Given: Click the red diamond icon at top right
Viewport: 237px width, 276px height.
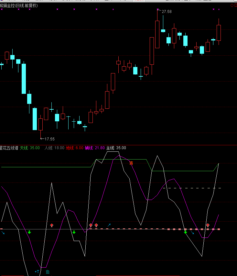Looking at the screenshot, I should click(x=232, y=6).
